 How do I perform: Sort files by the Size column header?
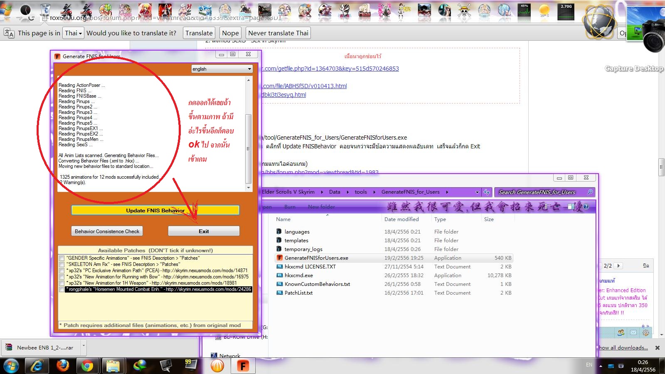click(489, 219)
